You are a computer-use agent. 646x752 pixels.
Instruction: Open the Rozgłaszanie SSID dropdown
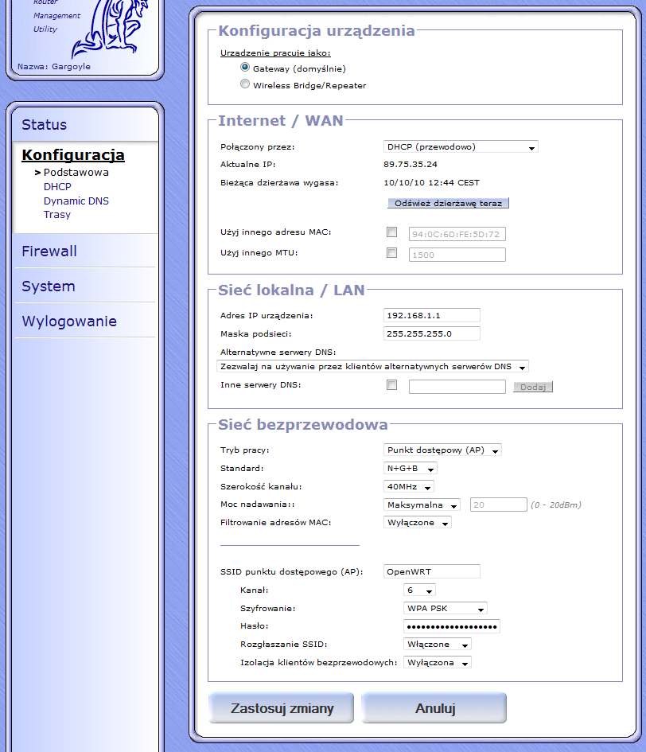[x=438, y=645]
